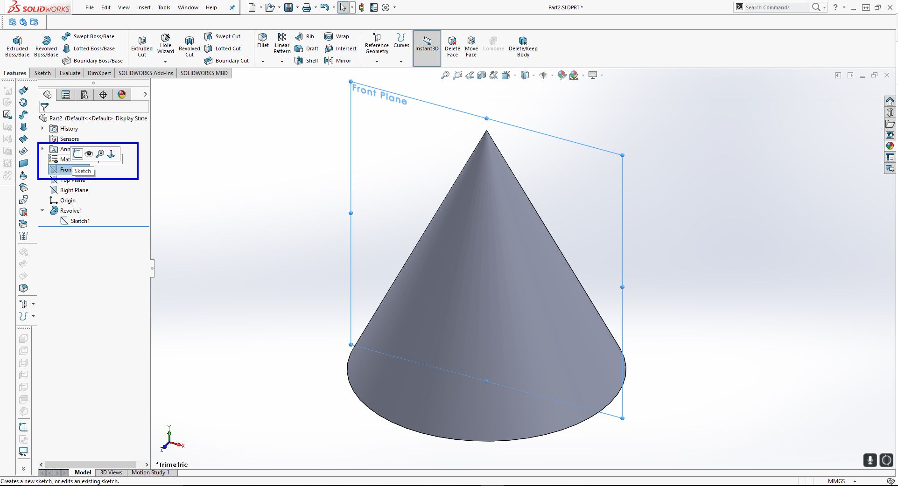Screen dimensions: 898x486
Task: Open Linear Pattern dropdown arrow
Action: 282,62
